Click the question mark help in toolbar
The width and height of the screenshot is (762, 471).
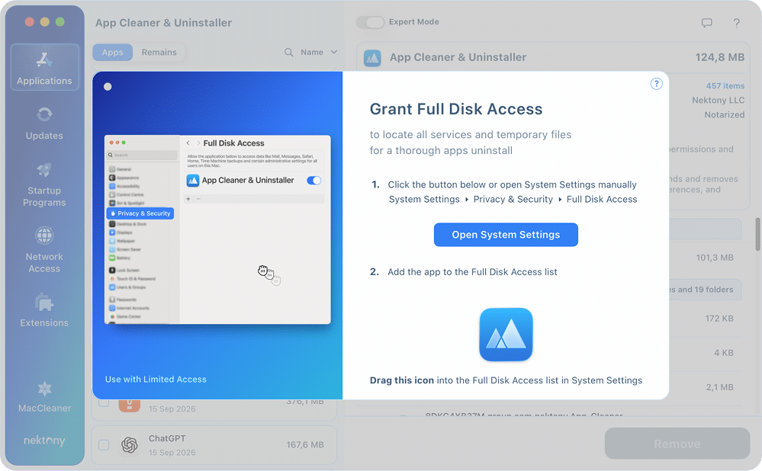pyautogui.click(x=736, y=23)
